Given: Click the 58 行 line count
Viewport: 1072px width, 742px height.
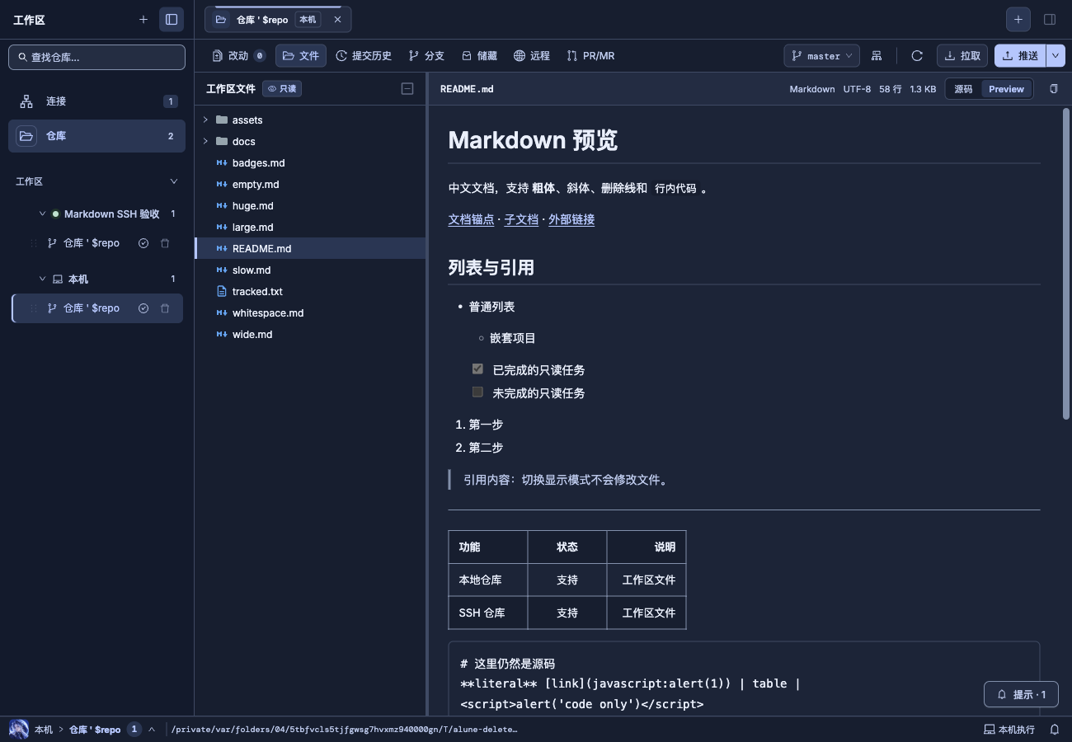Looking at the screenshot, I should point(890,89).
